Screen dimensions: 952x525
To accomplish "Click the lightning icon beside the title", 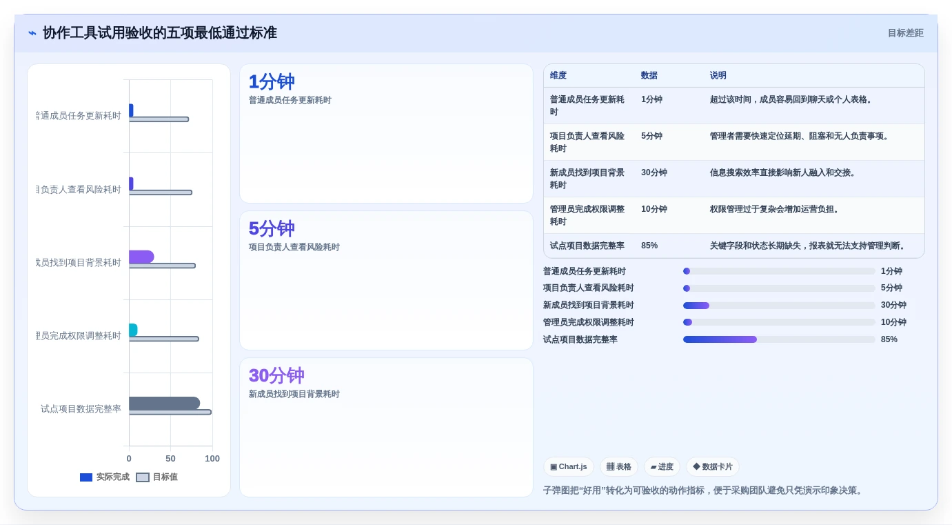I will (32, 33).
